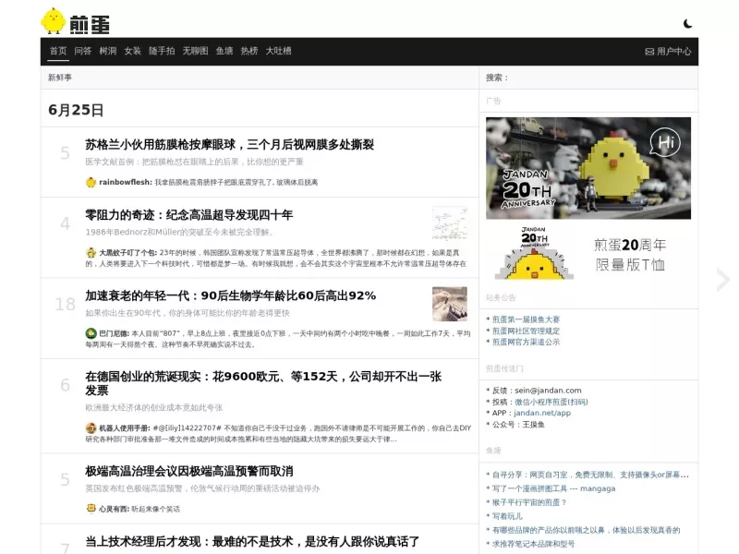Image resolution: width=739 pixels, height=554 pixels.
Task: Open 煎蛋网官方渠道公示 link
Action: (526, 342)
